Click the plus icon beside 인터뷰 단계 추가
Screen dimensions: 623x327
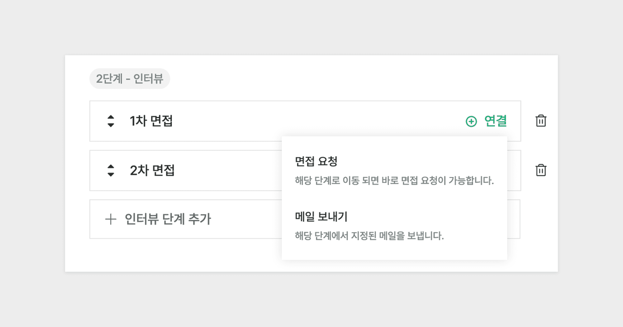(111, 219)
